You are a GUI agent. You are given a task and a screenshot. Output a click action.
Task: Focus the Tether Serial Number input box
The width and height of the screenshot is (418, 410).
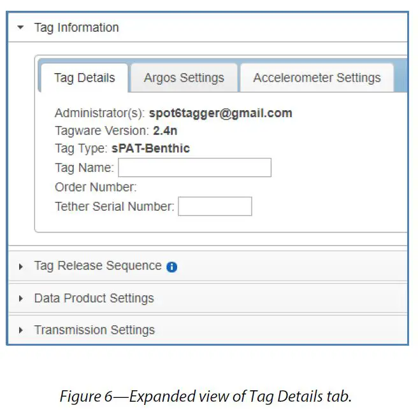pyautogui.click(x=215, y=206)
